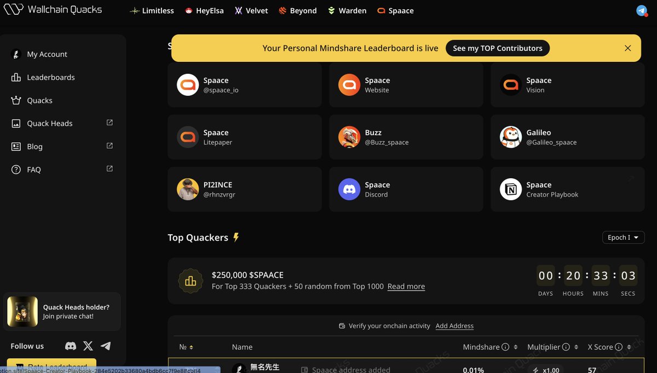This screenshot has height=373, width=657.
Task: Follow the Read more link
Action: pos(406,286)
